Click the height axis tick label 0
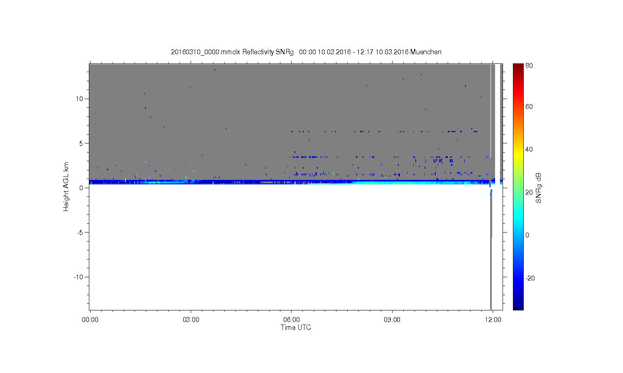The height and width of the screenshot is (373, 623). (82, 188)
